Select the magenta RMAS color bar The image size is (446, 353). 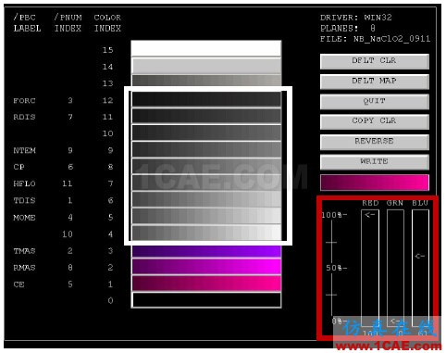coord(206,267)
